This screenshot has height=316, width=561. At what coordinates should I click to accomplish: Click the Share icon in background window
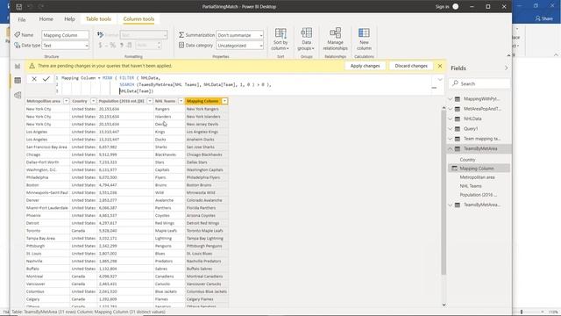pyautogui.click(x=537, y=18)
